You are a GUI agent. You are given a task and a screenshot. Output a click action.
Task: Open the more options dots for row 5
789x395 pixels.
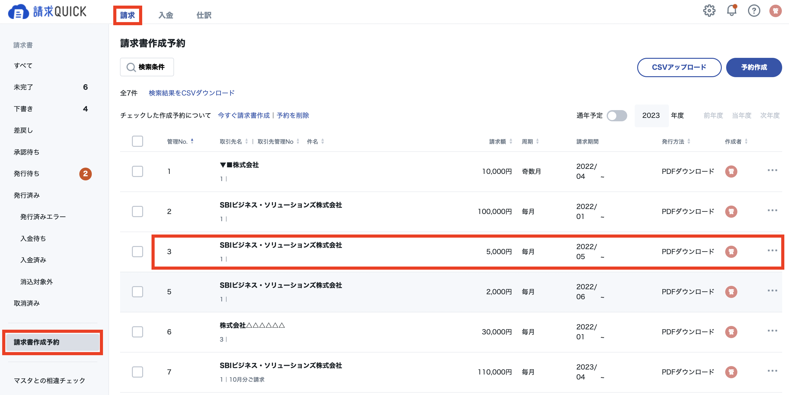coord(772,290)
